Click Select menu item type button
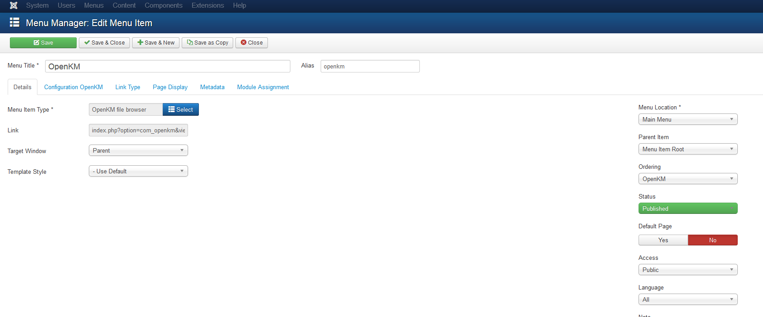Screen dimensions: 763x317 coord(180,109)
